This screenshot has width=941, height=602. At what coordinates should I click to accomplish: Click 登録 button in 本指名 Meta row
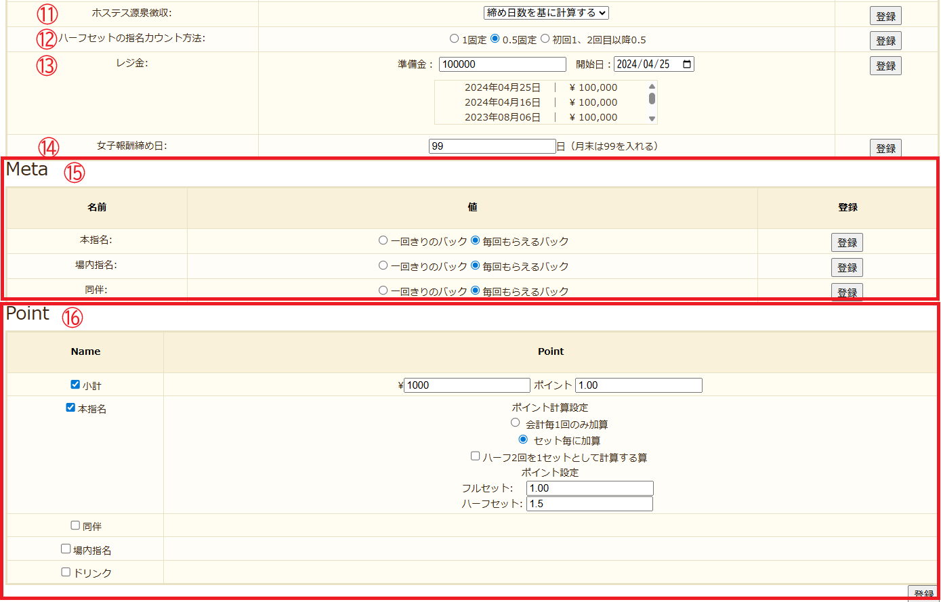847,242
